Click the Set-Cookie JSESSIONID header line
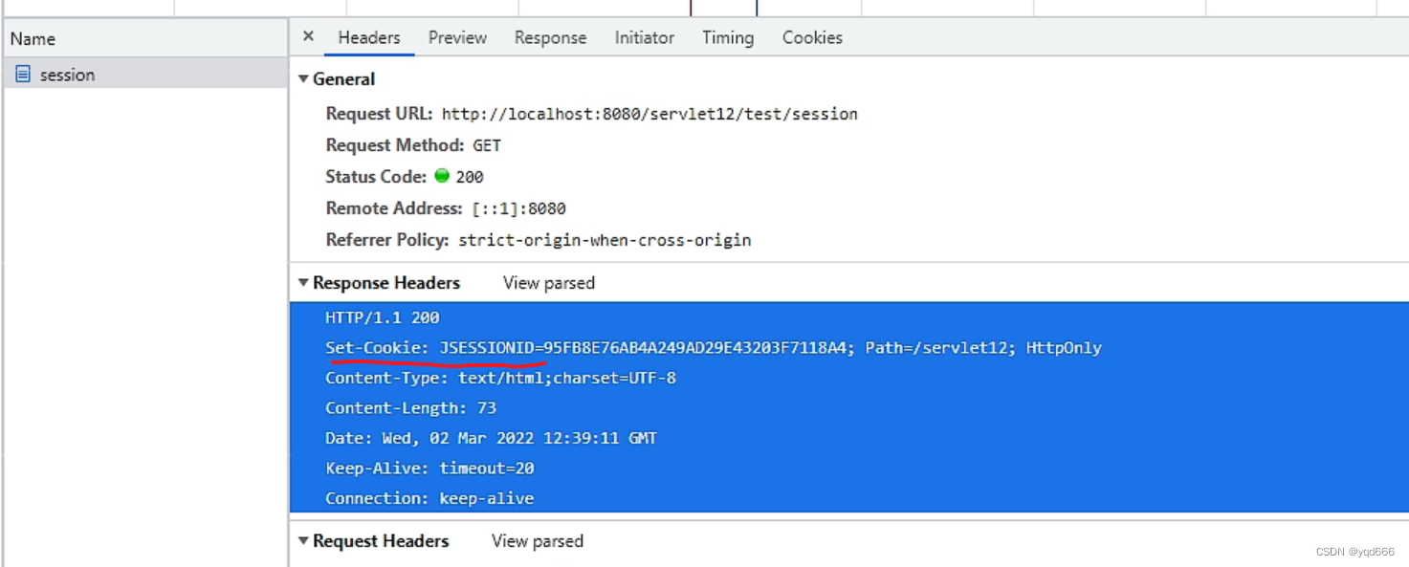The height and width of the screenshot is (567, 1409). (x=714, y=348)
